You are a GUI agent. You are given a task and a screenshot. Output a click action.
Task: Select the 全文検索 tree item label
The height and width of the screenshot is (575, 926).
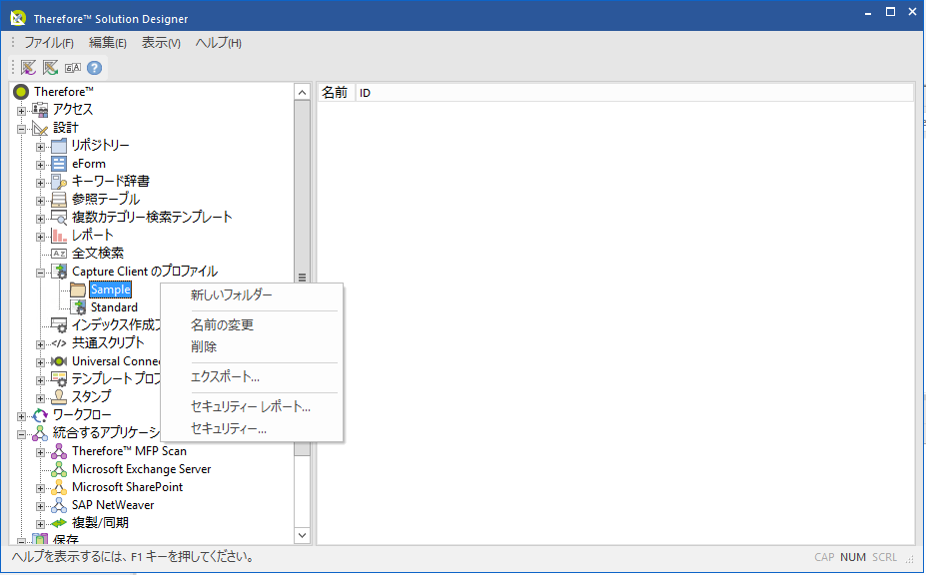point(98,254)
